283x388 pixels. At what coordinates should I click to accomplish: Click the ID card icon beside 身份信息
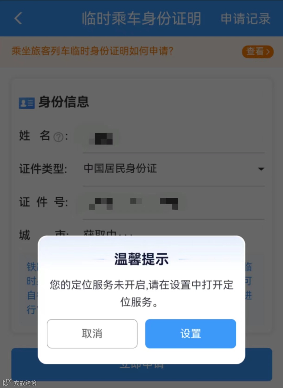(27, 103)
